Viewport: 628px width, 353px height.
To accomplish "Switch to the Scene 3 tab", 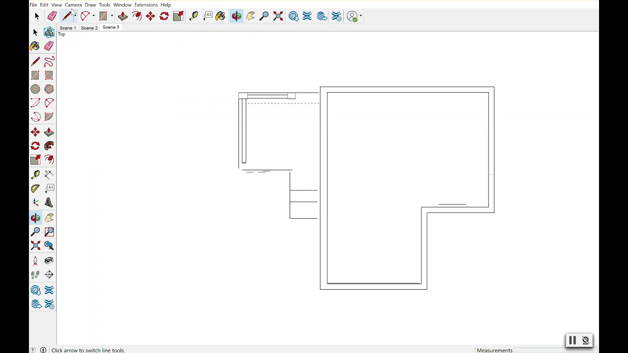I will [111, 27].
